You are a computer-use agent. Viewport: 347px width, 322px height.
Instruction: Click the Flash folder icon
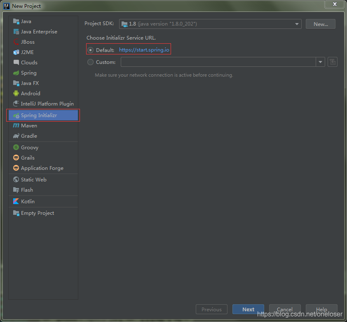pos(16,190)
